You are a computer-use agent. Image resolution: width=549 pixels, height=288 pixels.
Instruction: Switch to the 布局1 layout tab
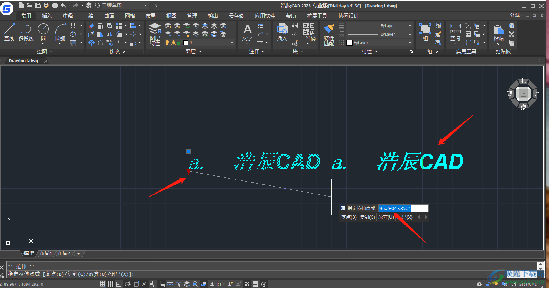pos(45,253)
